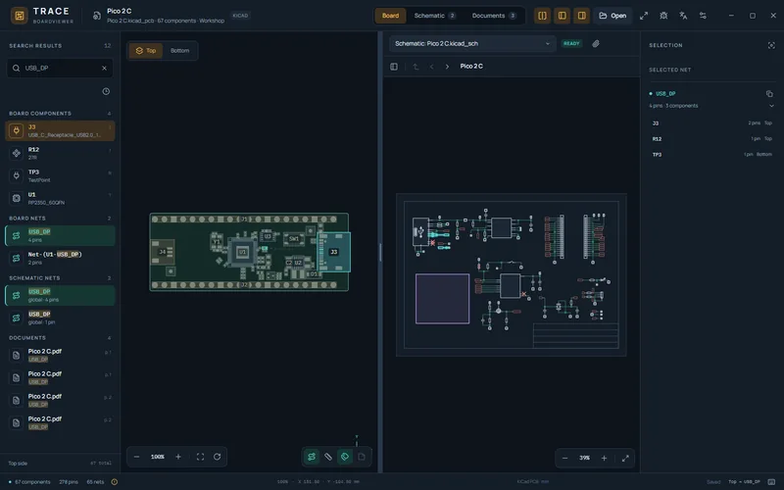Go up one schematic level arrow

416,67
